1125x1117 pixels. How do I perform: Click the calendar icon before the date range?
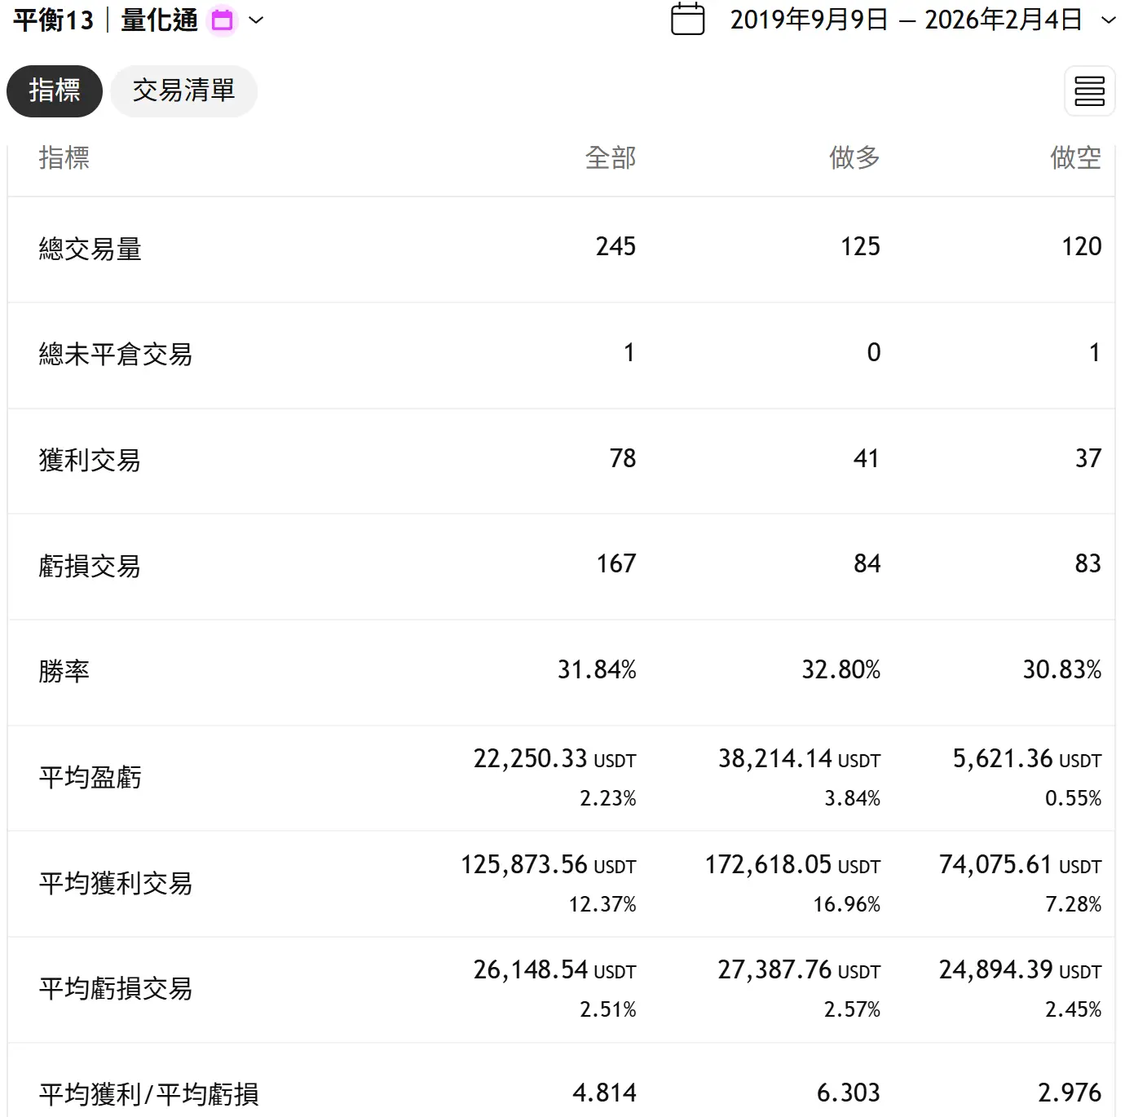[687, 20]
